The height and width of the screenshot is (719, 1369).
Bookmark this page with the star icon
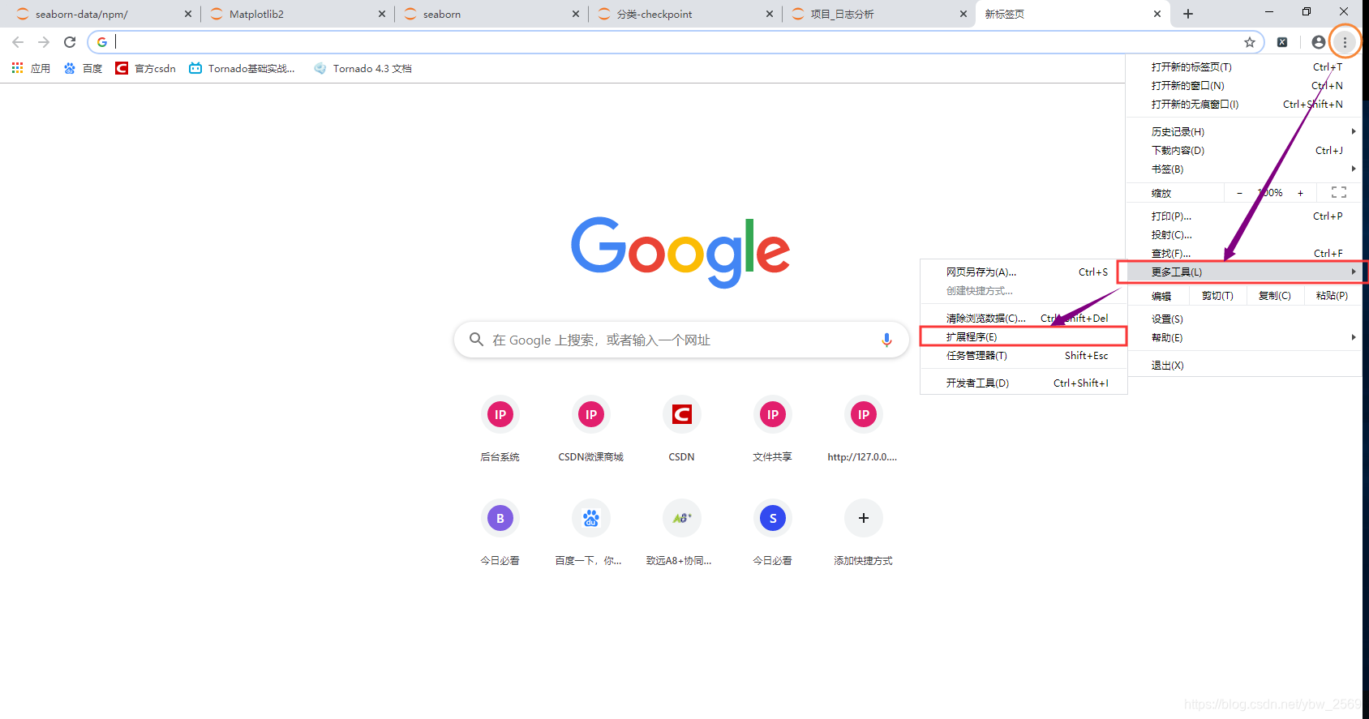(x=1250, y=42)
